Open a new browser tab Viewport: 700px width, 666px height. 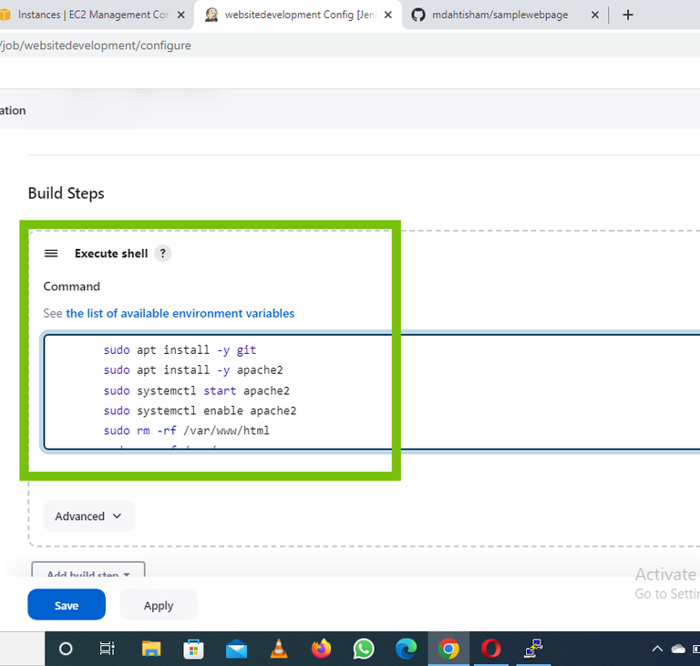point(628,16)
